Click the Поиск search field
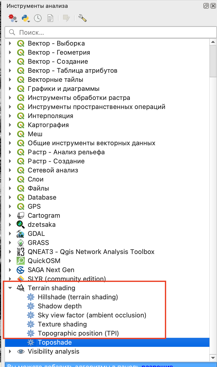 [111, 32]
